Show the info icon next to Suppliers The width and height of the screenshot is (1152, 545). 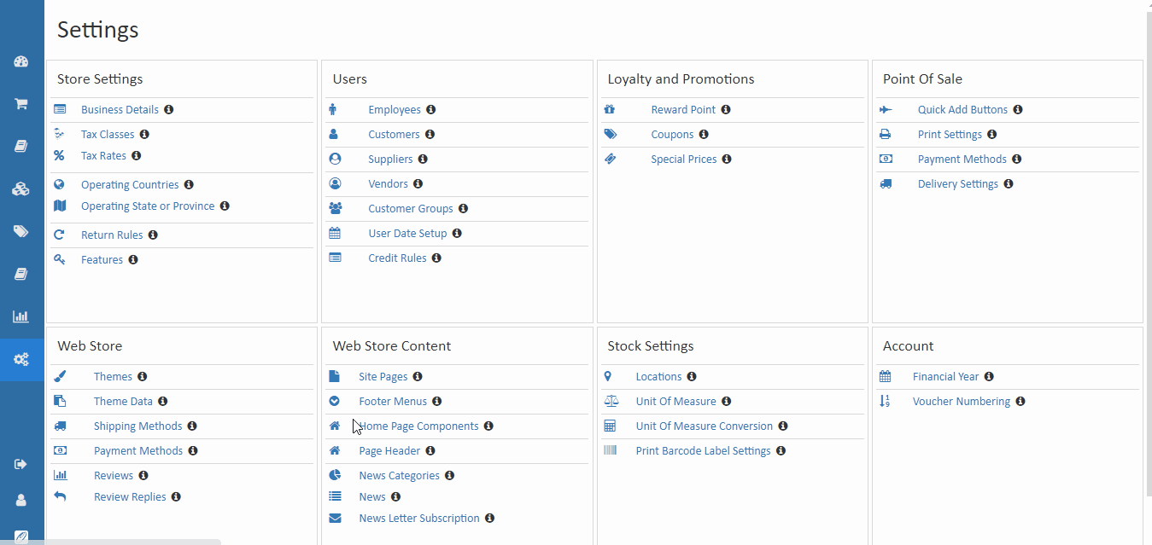[x=423, y=159]
